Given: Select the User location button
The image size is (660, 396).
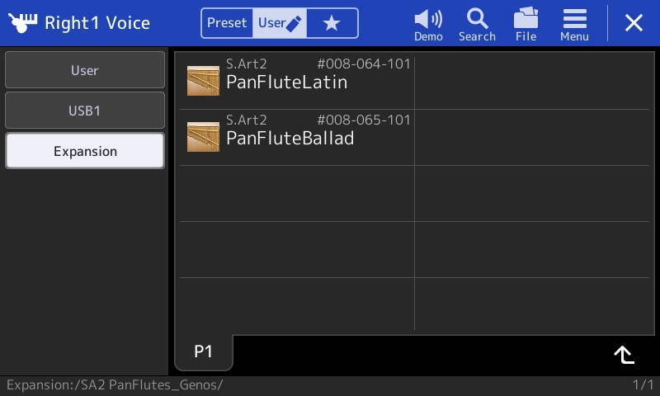Looking at the screenshot, I should 85,70.
